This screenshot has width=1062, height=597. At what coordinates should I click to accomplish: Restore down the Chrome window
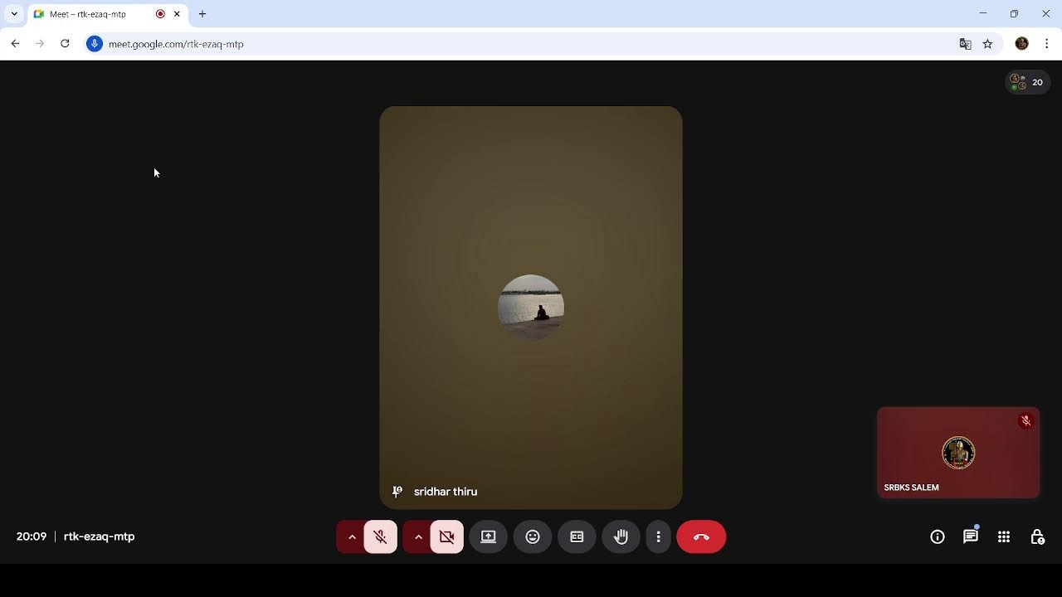(x=1014, y=13)
